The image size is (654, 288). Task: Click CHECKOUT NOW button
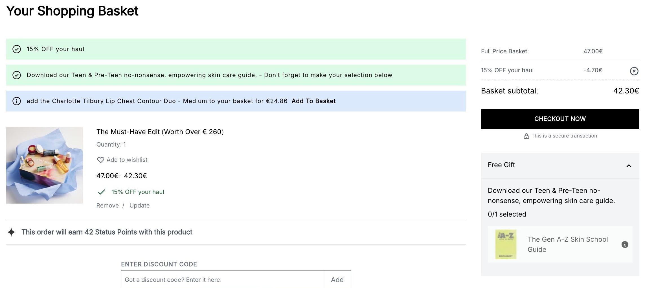click(560, 119)
